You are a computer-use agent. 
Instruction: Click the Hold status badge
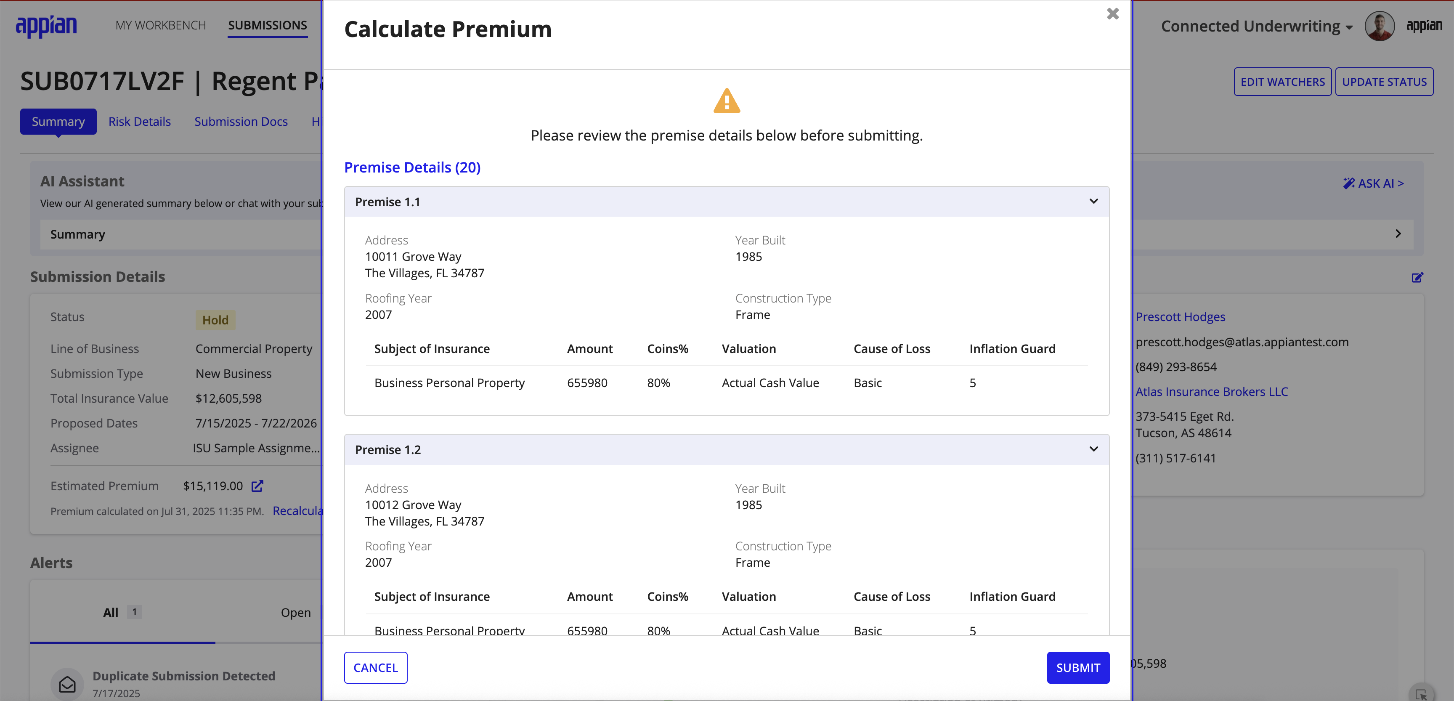click(215, 320)
